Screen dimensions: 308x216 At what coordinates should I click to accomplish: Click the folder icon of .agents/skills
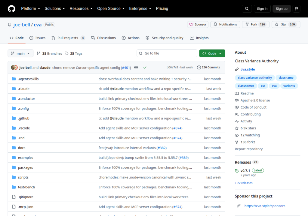point(14,79)
